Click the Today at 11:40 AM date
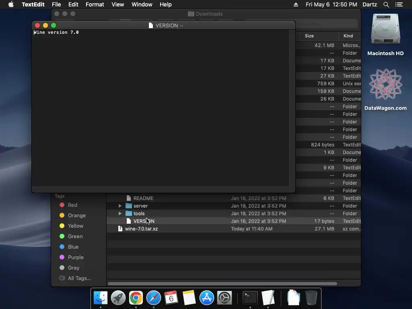Image resolution: width=412 pixels, height=309 pixels. click(x=252, y=229)
